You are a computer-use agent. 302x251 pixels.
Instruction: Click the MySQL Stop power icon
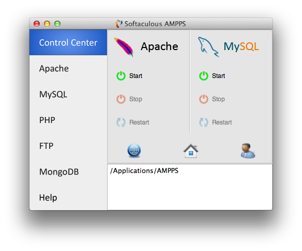click(204, 99)
